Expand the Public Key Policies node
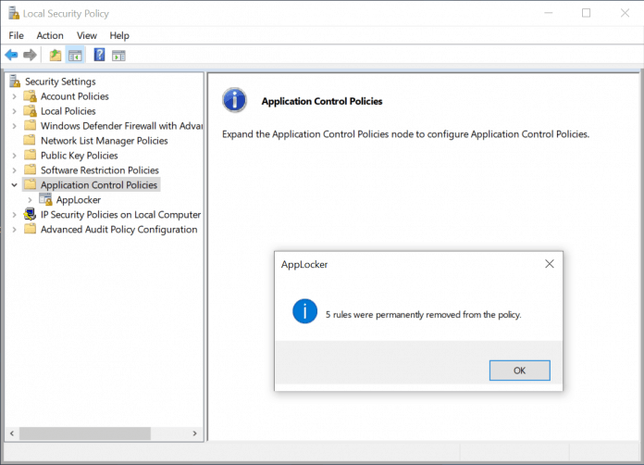Viewport: 644px width, 465px height. click(15, 156)
